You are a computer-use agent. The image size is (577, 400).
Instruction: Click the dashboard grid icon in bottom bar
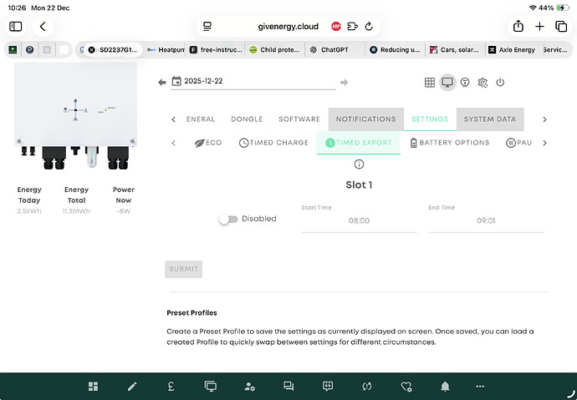[94, 387]
